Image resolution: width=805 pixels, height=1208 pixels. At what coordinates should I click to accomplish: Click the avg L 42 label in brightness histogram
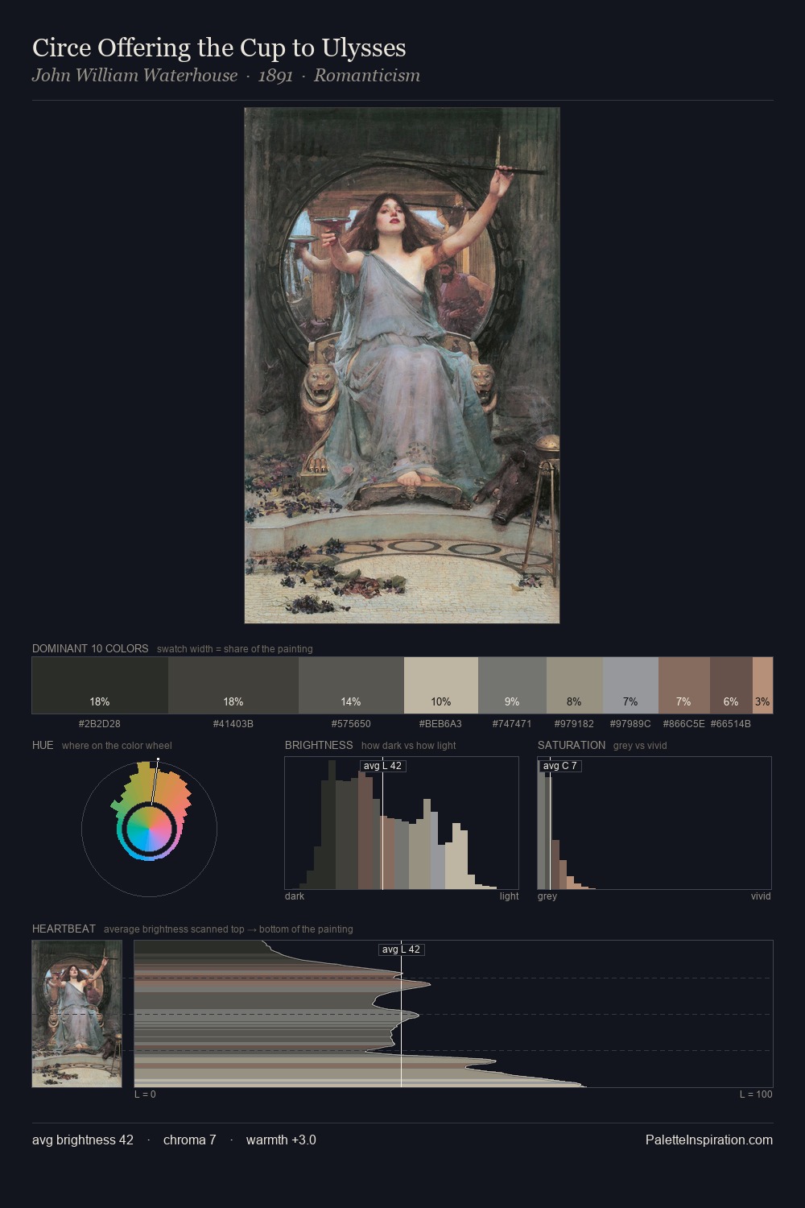[382, 766]
